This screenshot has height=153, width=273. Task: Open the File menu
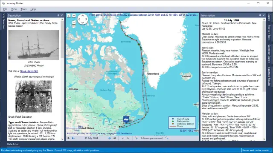(5, 9)
